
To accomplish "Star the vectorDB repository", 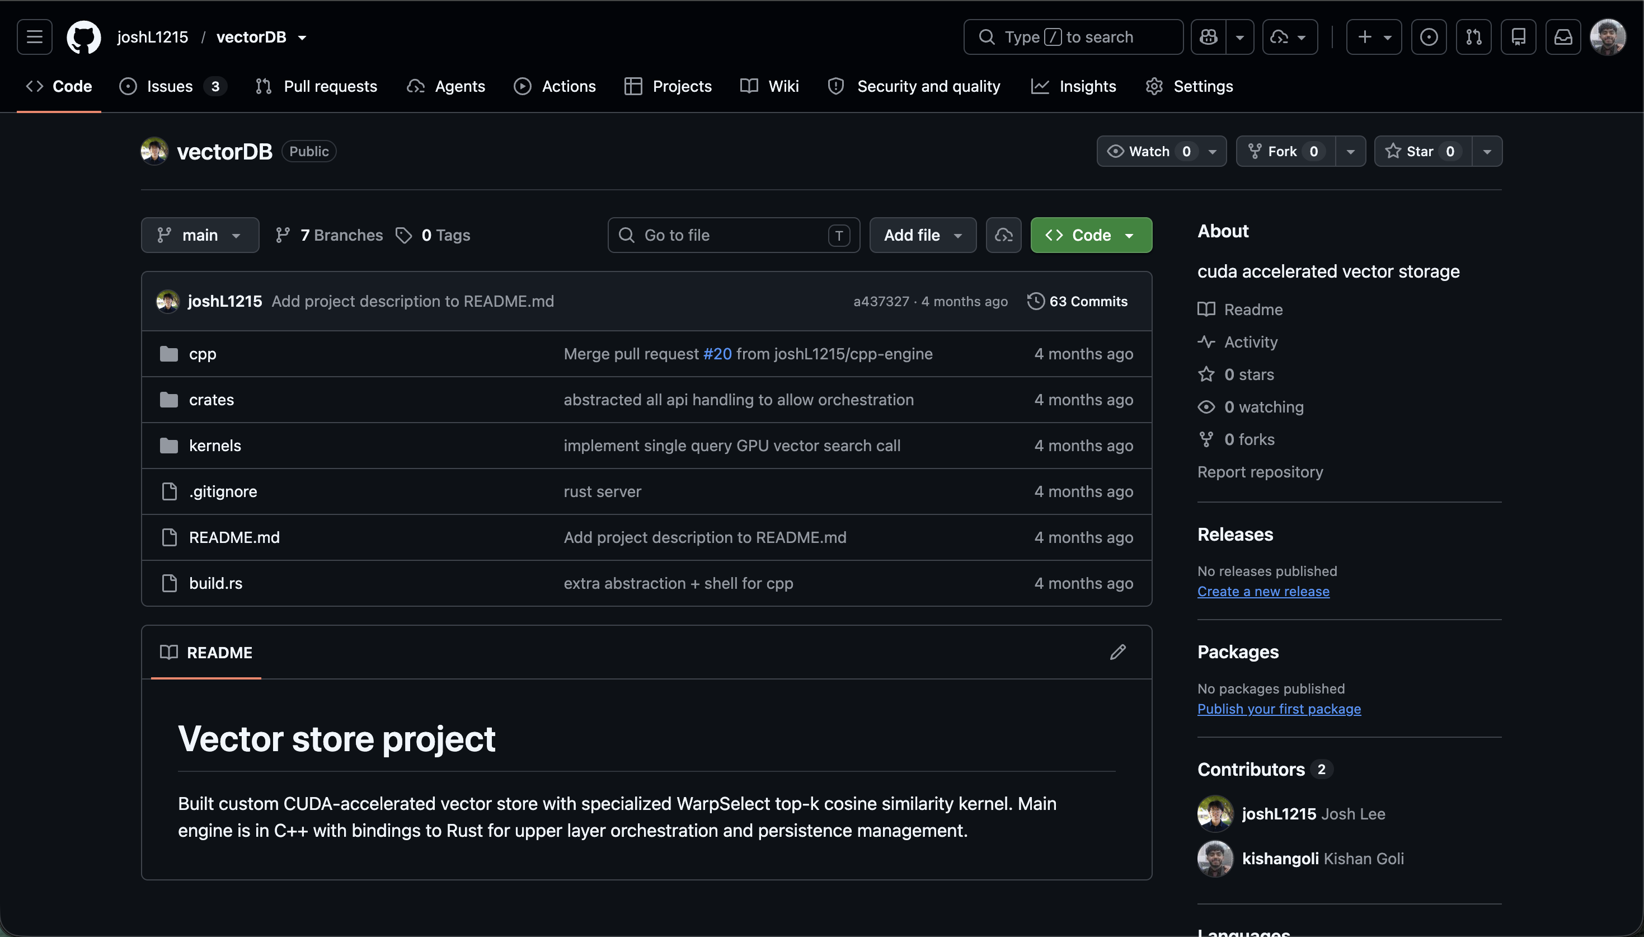I will [x=1424, y=151].
